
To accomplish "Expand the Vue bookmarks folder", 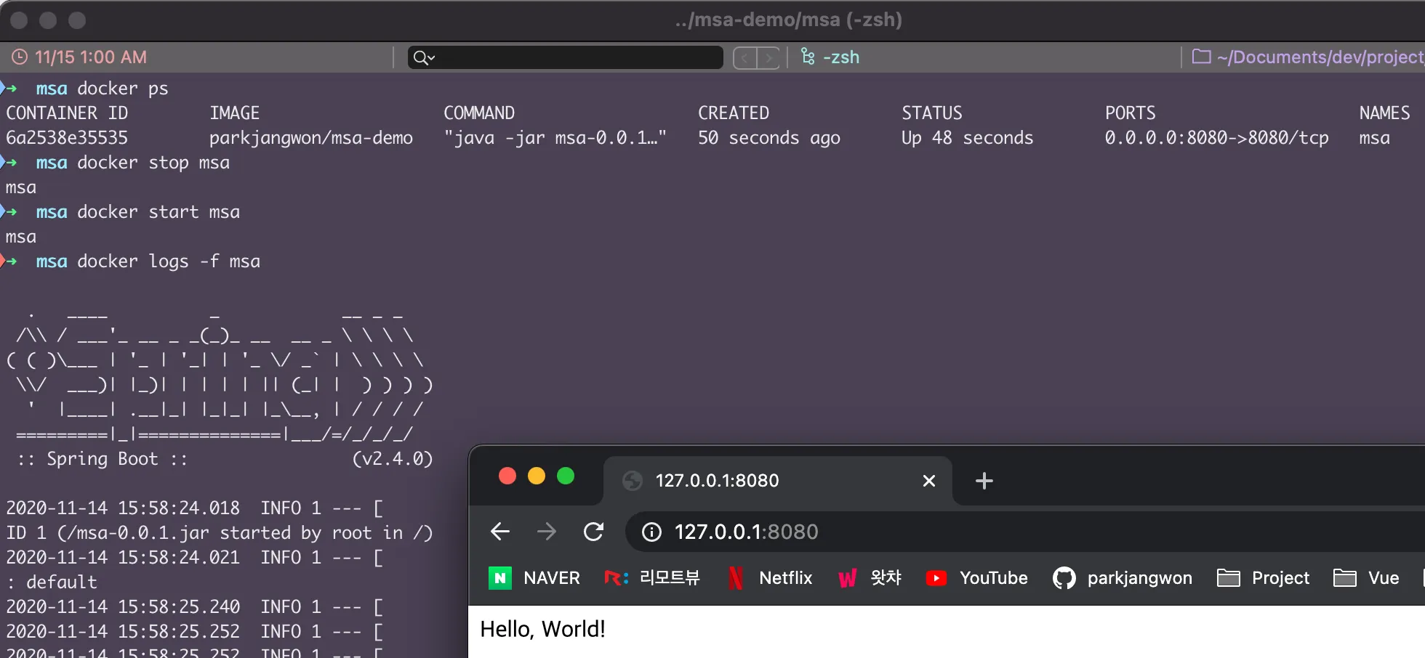I will [x=1366, y=578].
